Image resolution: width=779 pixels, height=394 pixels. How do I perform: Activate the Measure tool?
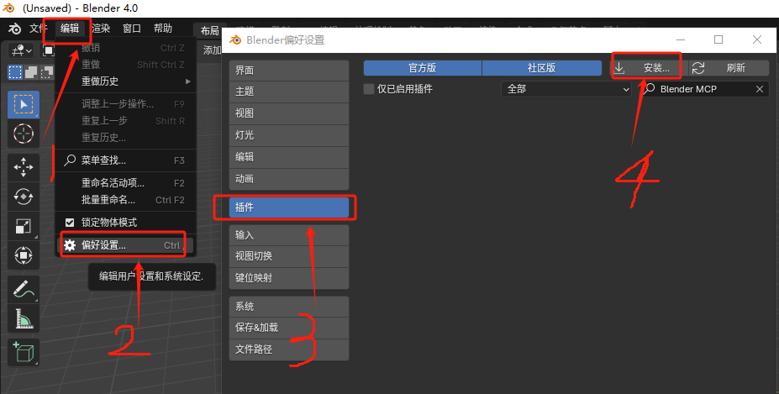[24, 318]
